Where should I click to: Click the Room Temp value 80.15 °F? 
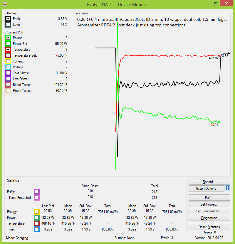[x=61, y=91]
